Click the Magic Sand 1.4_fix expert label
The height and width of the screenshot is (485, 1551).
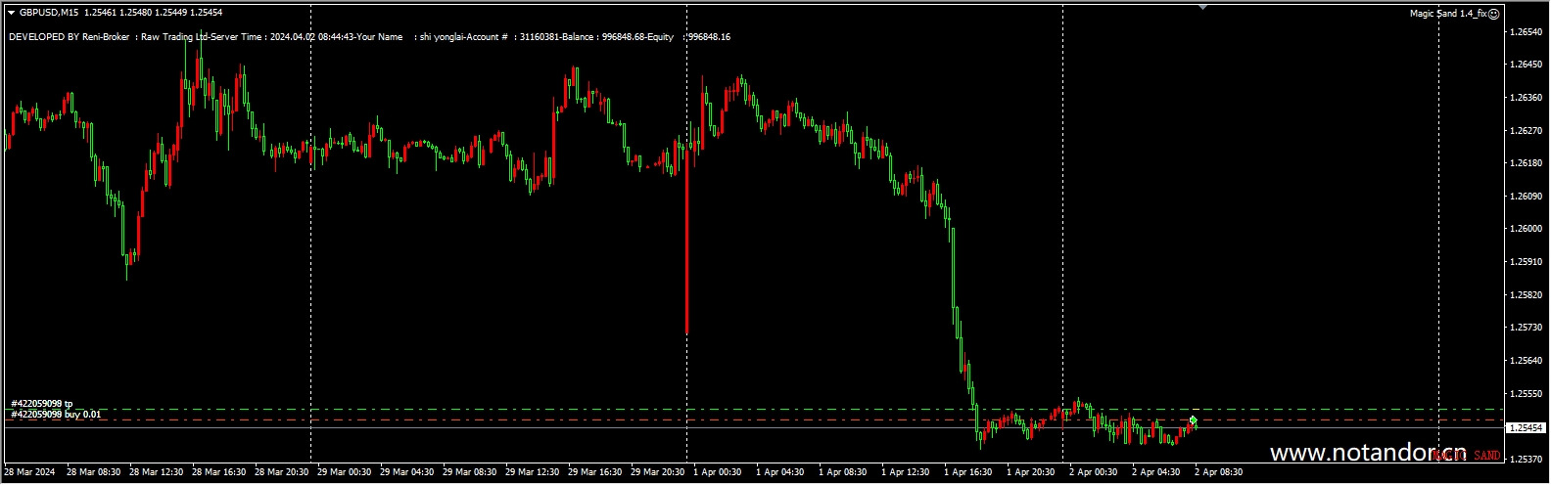(1448, 14)
